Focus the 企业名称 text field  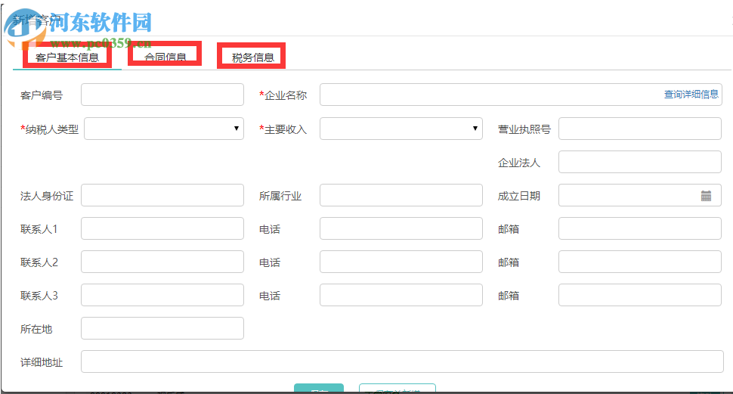(521, 95)
